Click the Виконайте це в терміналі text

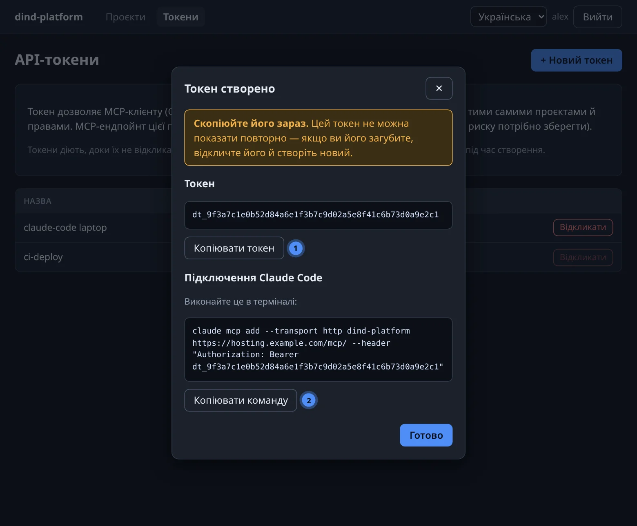point(241,302)
